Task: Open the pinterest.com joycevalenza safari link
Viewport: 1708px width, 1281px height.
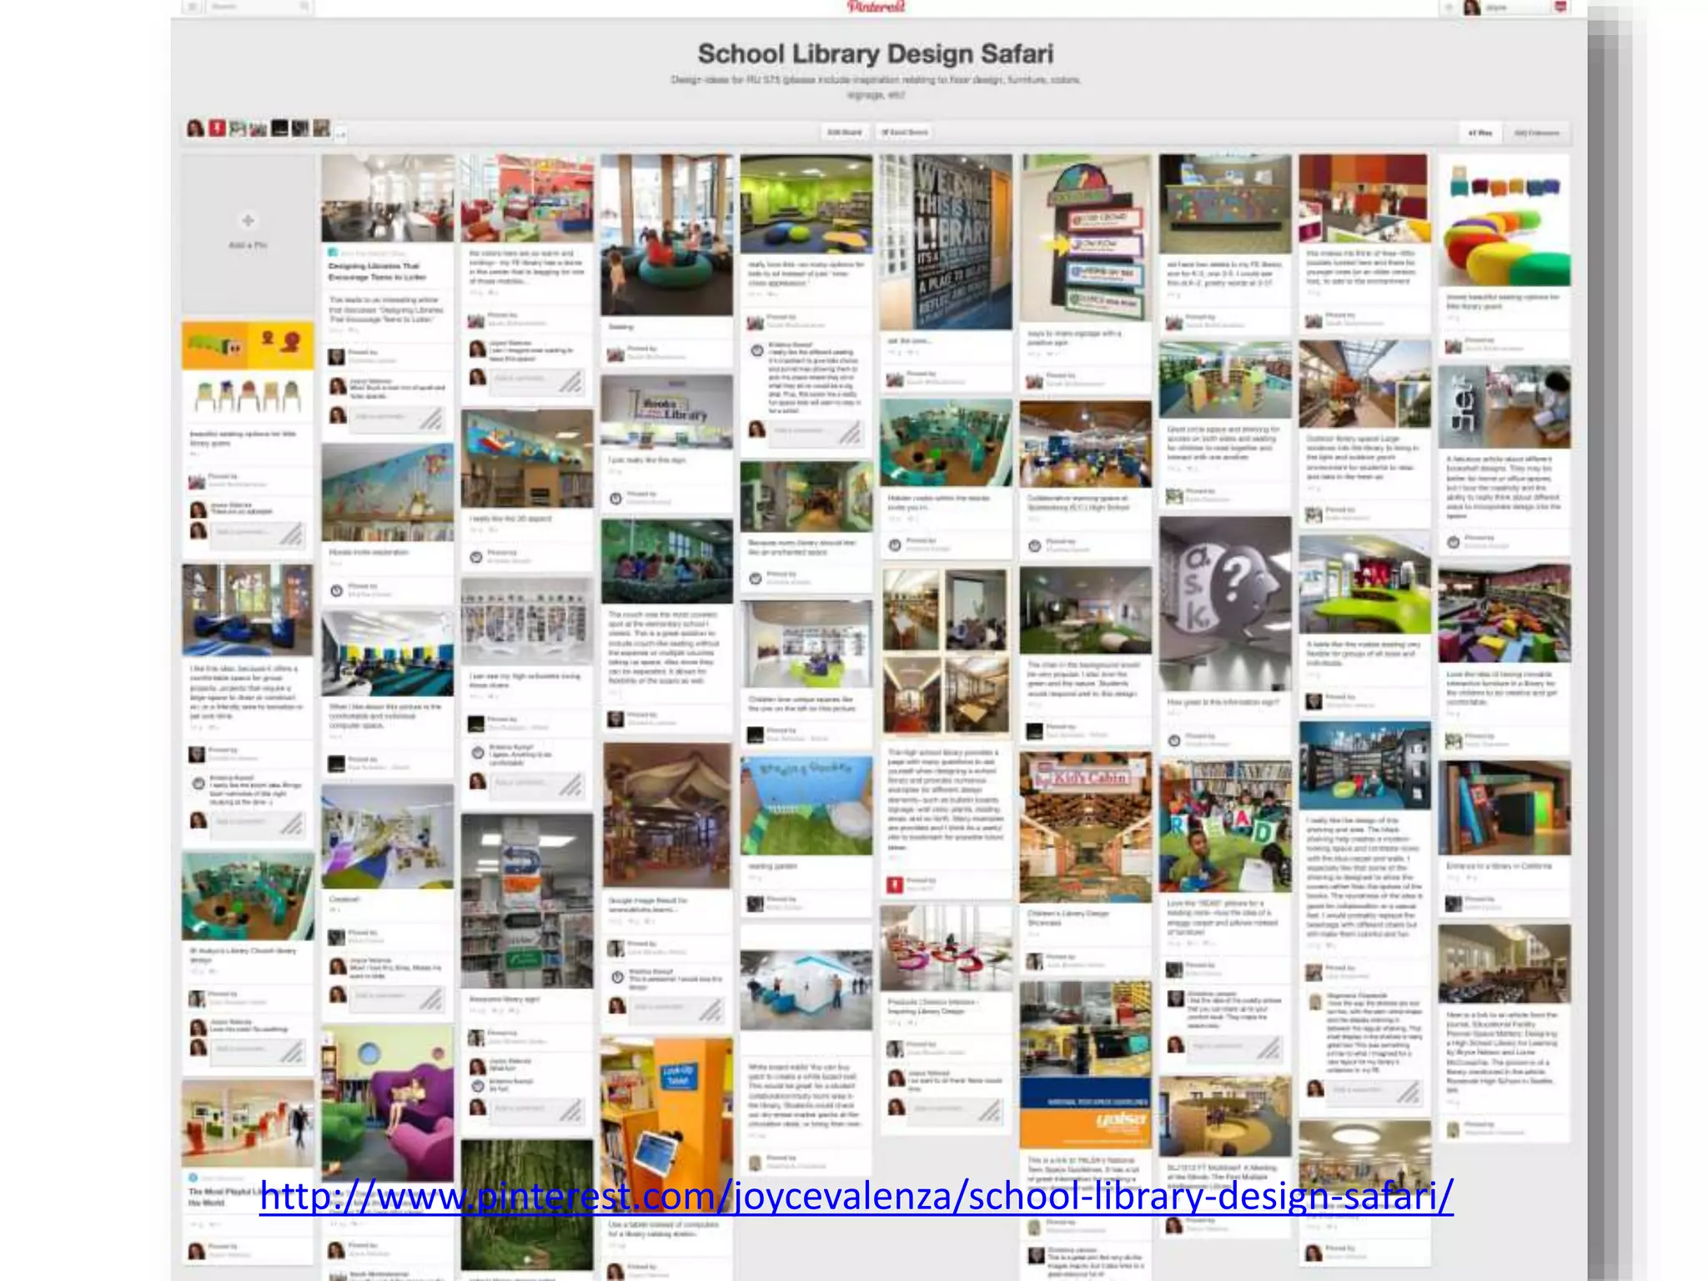Action: pos(856,1196)
